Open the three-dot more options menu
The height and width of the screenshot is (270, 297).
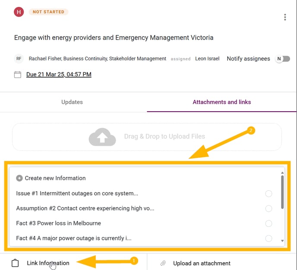[285, 17]
